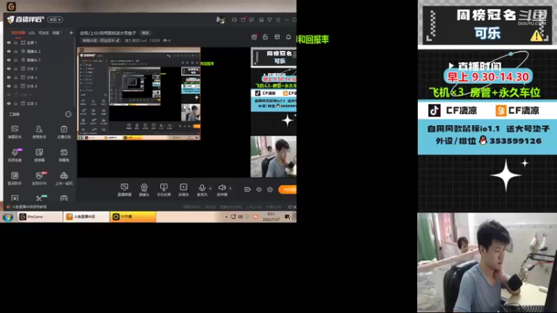Select the 文本 6 source row

point(39,86)
